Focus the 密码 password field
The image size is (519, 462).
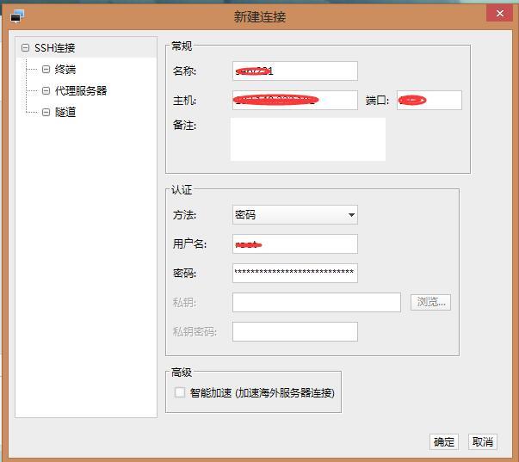coord(295,273)
